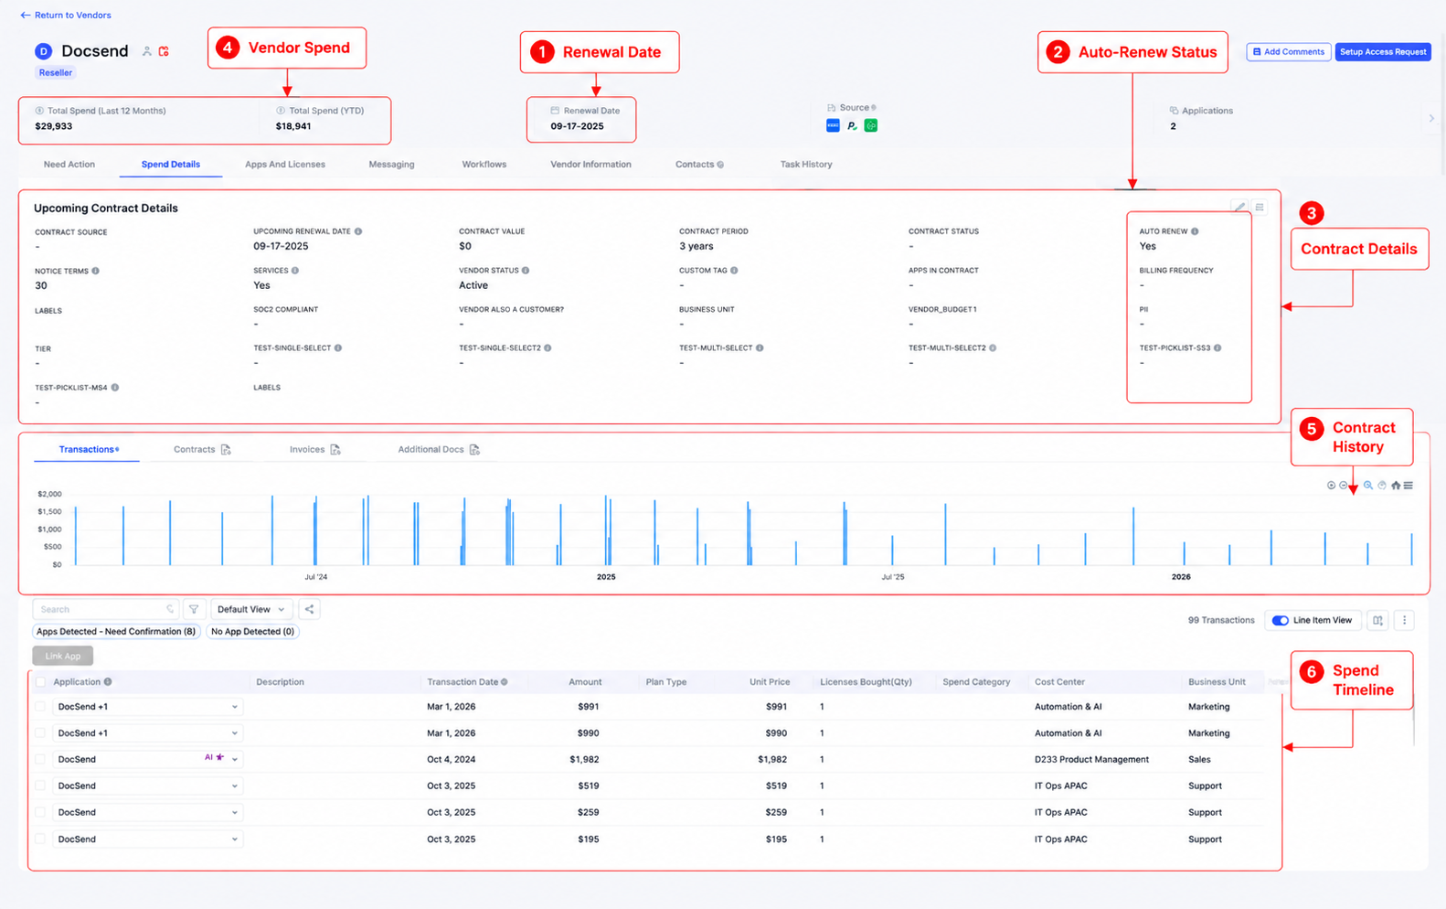
Task: Click the layout icon next to the edit pencil
Action: point(1260,208)
